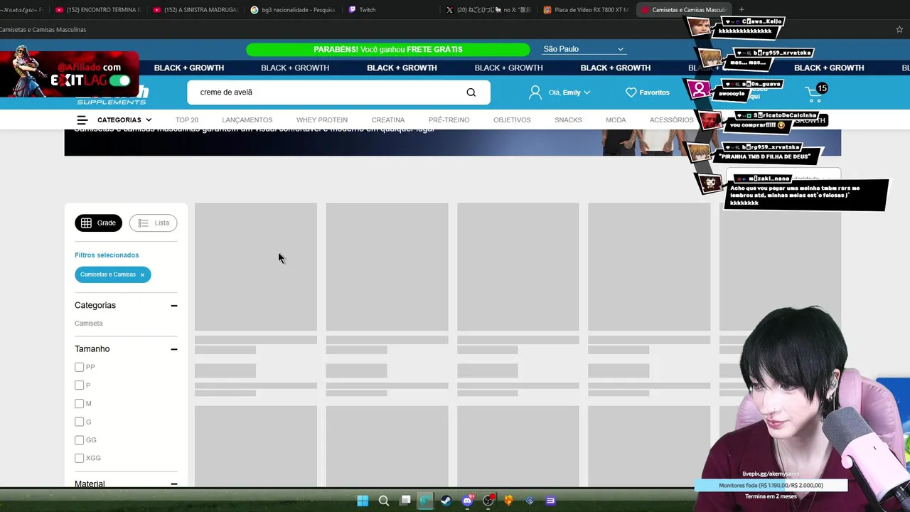The image size is (910, 512).
Task: Remove the Camisetas e Camisas filter chip
Action: point(142,275)
